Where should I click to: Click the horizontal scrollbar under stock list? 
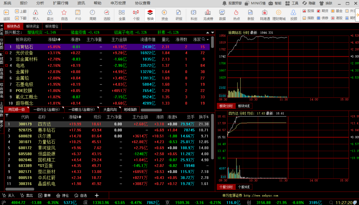pyautogui.click(x=20, y=189)
